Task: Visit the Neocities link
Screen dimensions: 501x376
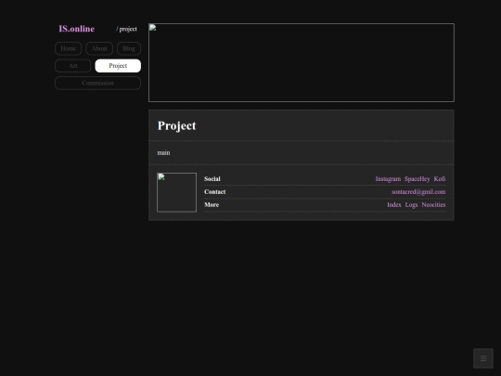Action: [x=433, y=205]
